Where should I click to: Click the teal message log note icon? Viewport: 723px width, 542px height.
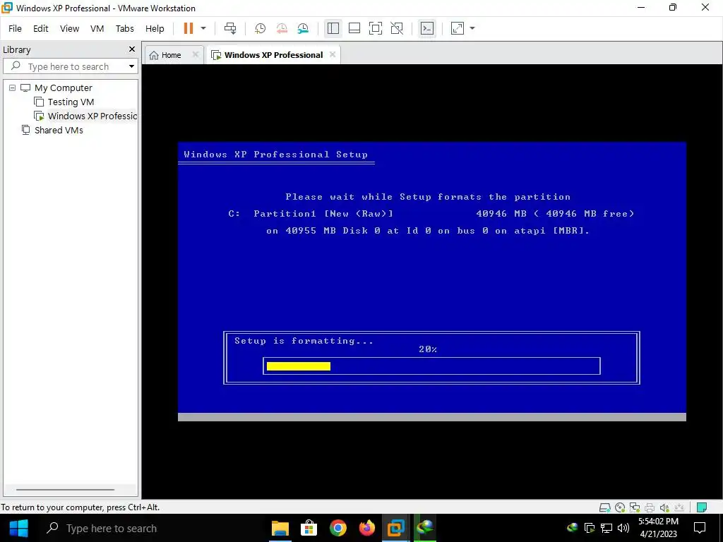click(x=702, y=507)
